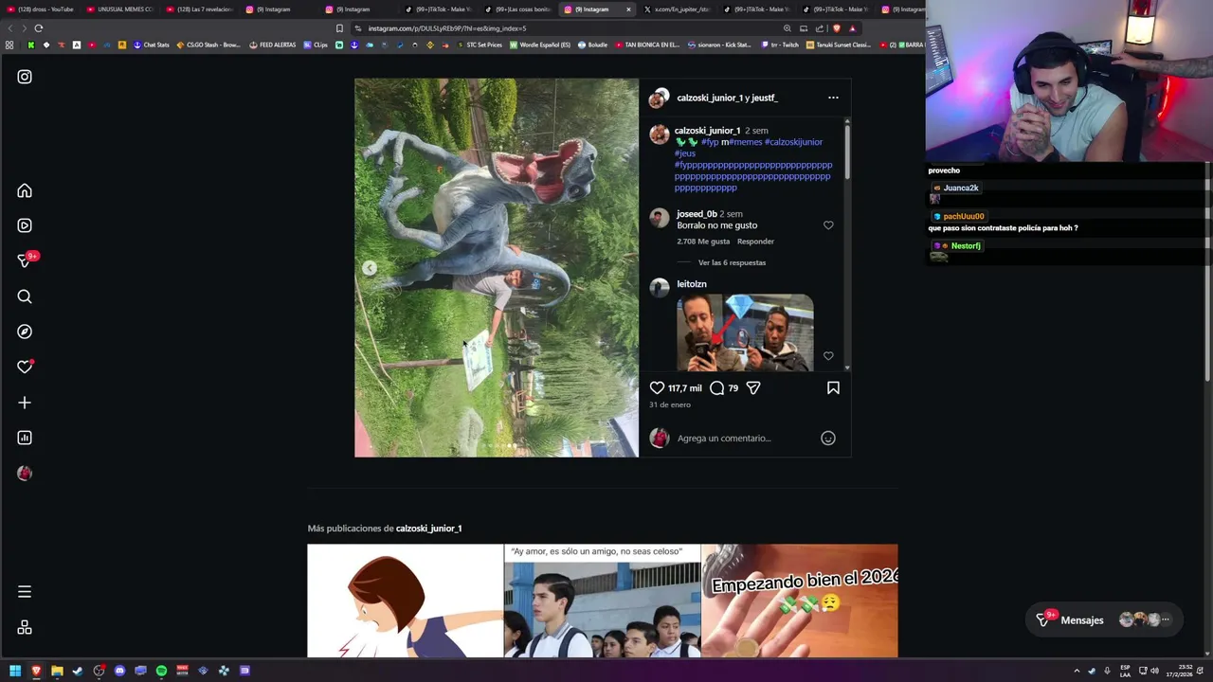
Task: Open Steam from the taskbar
Action: click(x=78, y=671)
